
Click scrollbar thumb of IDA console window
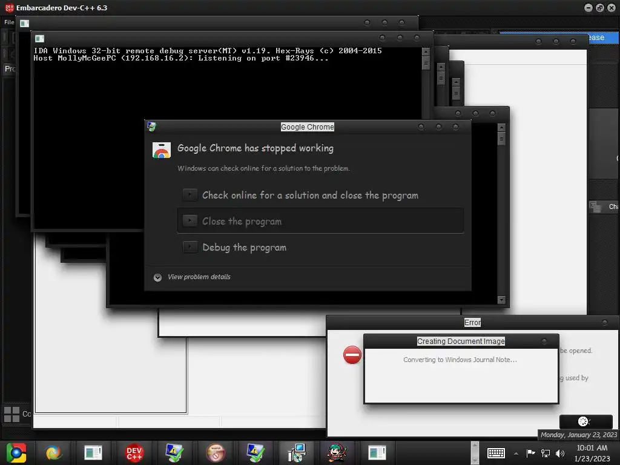tap(426, 63)
